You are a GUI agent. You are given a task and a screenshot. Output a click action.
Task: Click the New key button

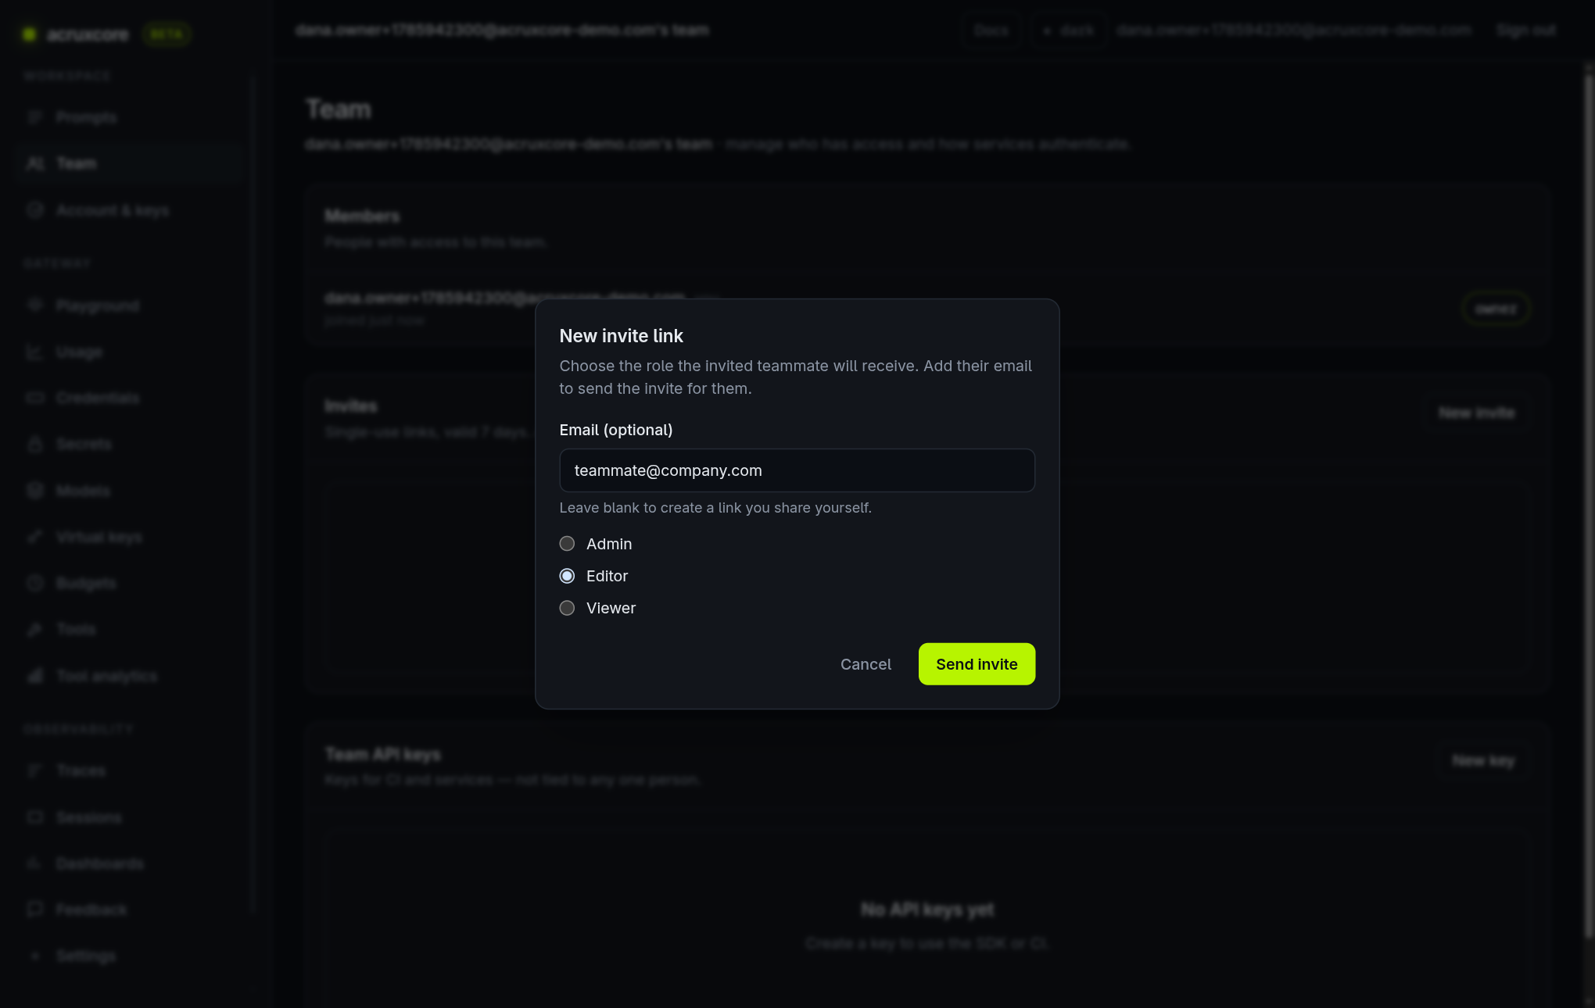pyautogui.click(x=1483, y=761)
